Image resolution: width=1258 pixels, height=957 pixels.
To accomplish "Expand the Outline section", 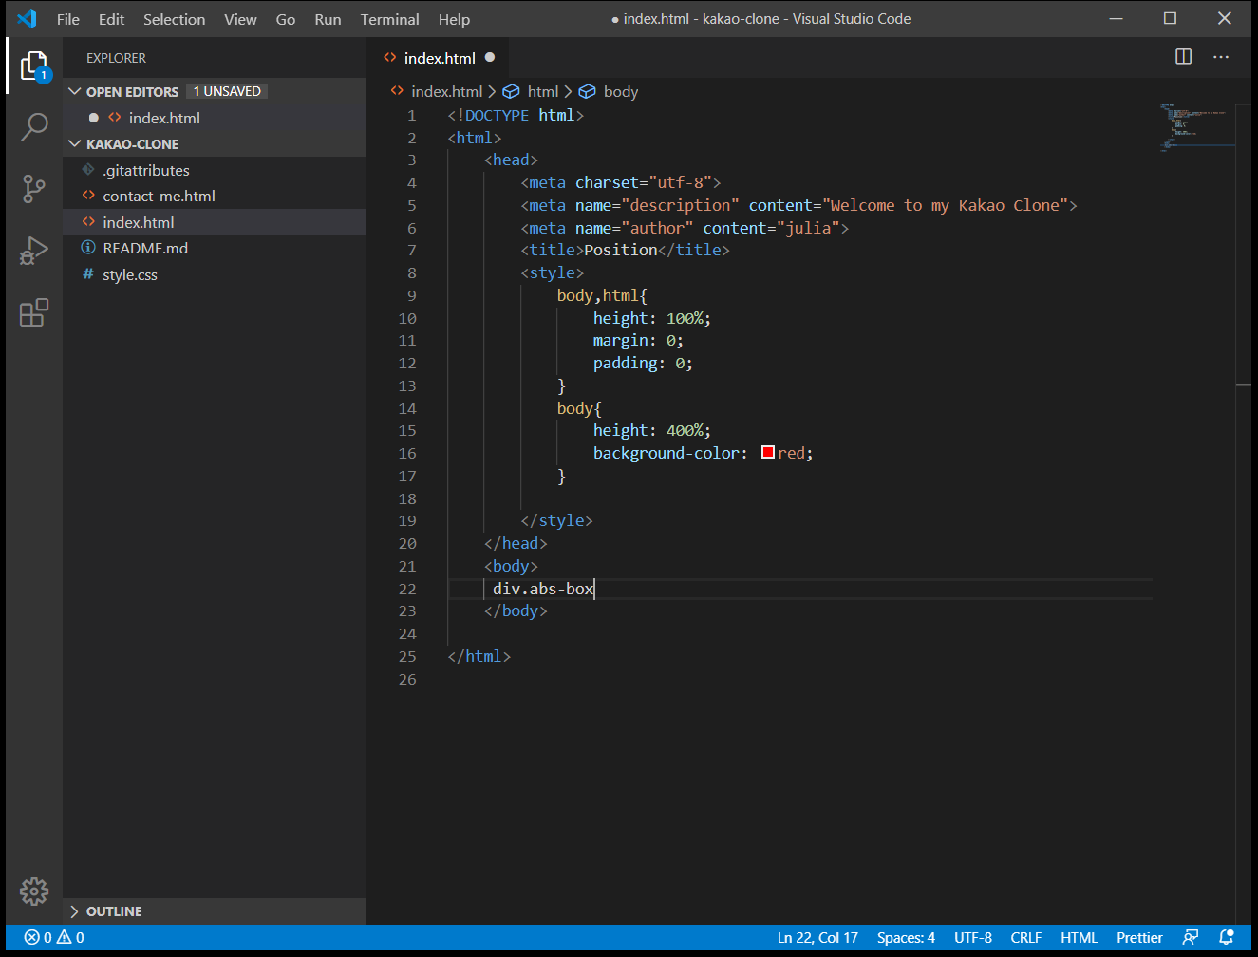I will click(x=75, y=911).
